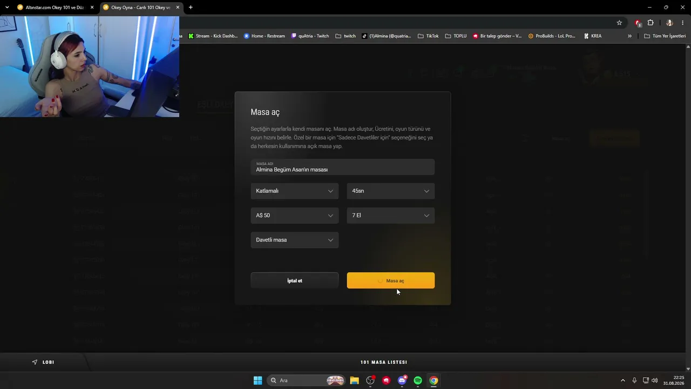This screenshot has height=389, width=691.
Task: Open Spotify from the taskbar
Action: click(418, 380)
